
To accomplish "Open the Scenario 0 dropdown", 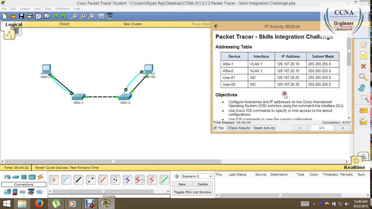I will tap(197, 176).
